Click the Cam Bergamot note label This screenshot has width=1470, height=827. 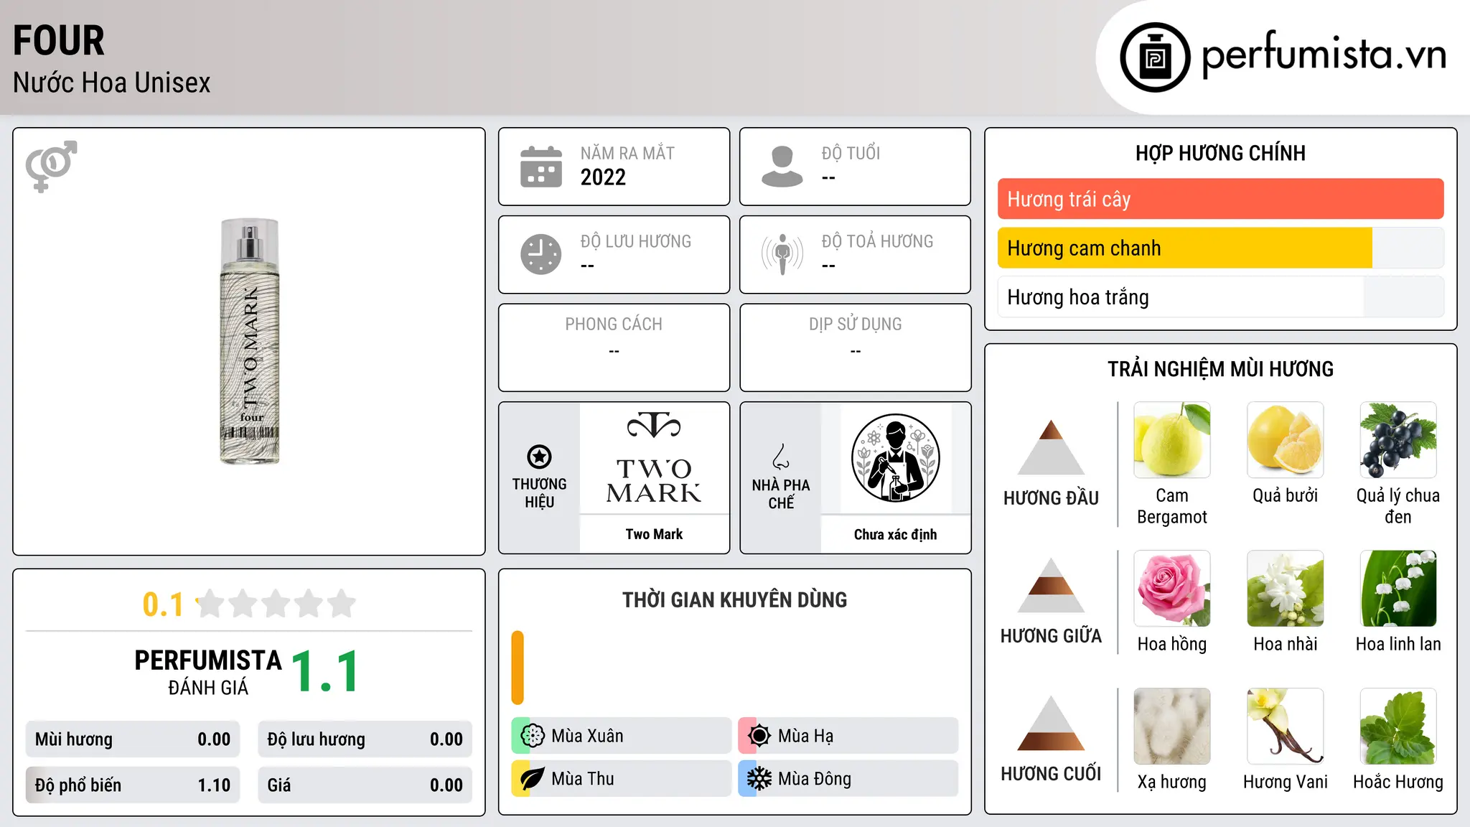(1172, 506)
